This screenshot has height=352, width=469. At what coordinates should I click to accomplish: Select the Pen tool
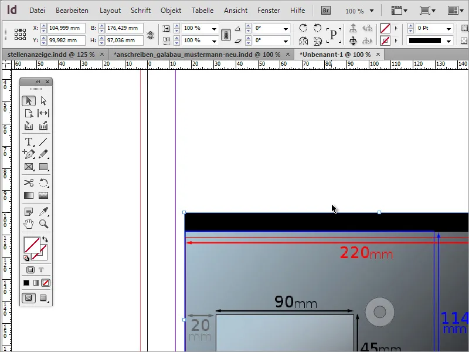[29, 154]
